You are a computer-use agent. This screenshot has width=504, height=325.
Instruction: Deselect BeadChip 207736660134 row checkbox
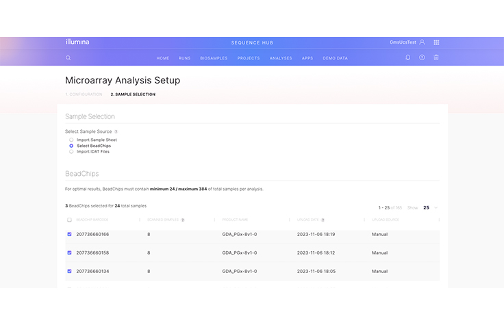click(x=69, y=271)
